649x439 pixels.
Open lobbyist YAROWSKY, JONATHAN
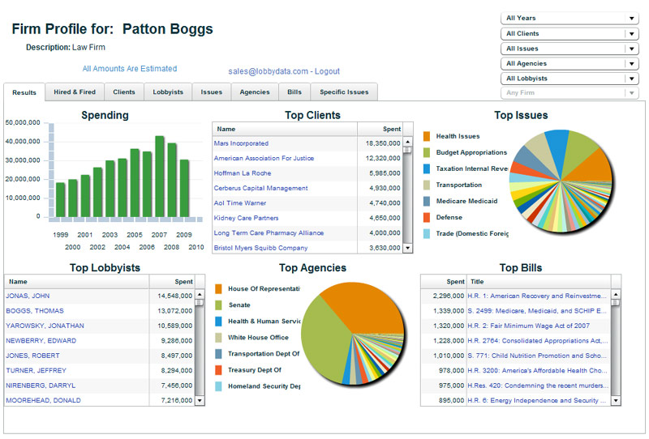[45, 326]
